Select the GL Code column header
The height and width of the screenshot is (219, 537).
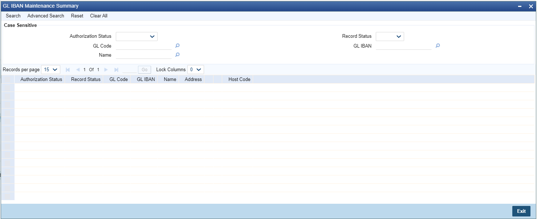[x=119, y=79]
